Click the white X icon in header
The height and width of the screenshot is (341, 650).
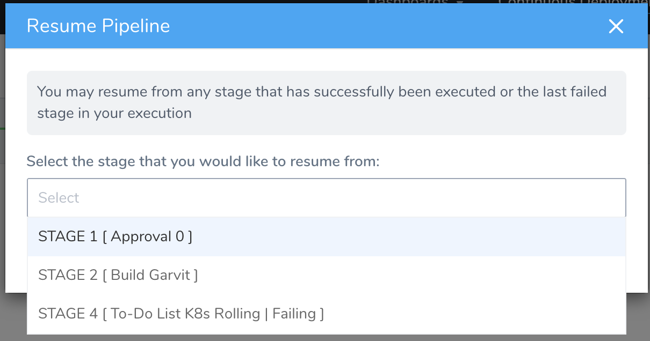tap(616, 26)
